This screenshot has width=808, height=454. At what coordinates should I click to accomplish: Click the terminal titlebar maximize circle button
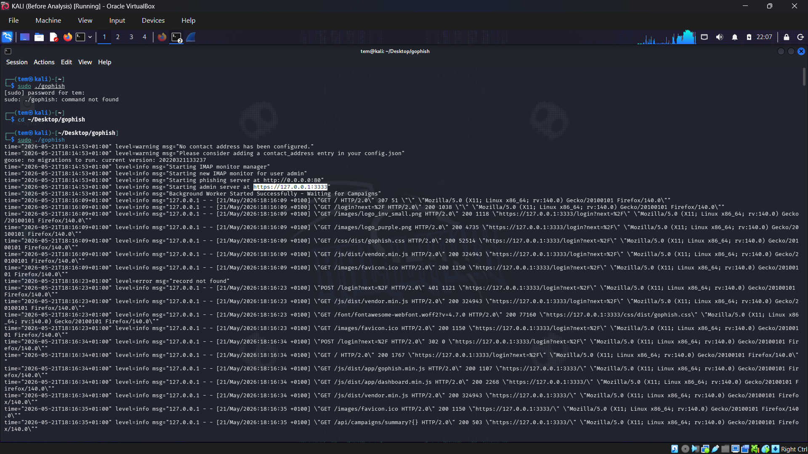pos(791,51)
